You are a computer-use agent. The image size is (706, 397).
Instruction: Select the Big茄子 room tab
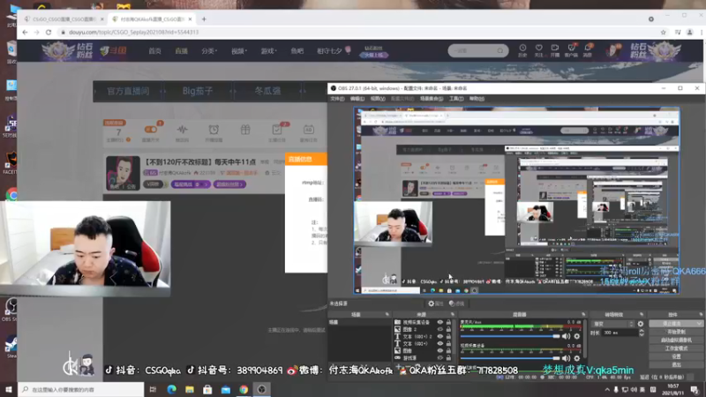click(197, 92)
